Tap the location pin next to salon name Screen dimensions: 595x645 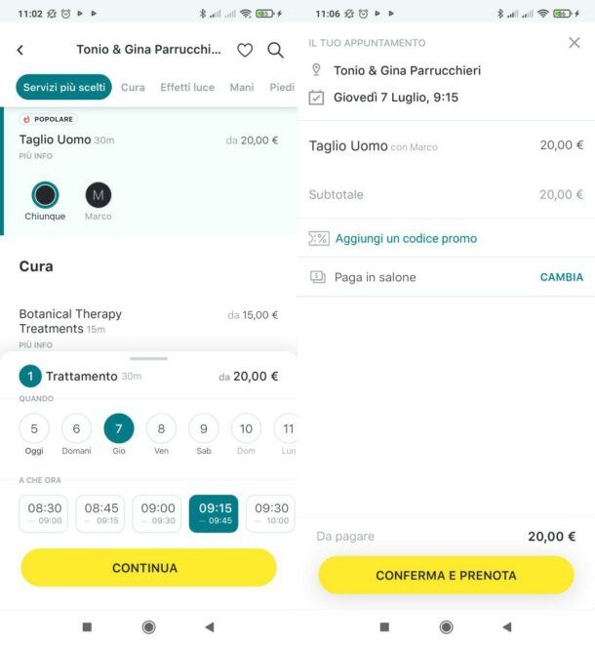tap(316, 70)
